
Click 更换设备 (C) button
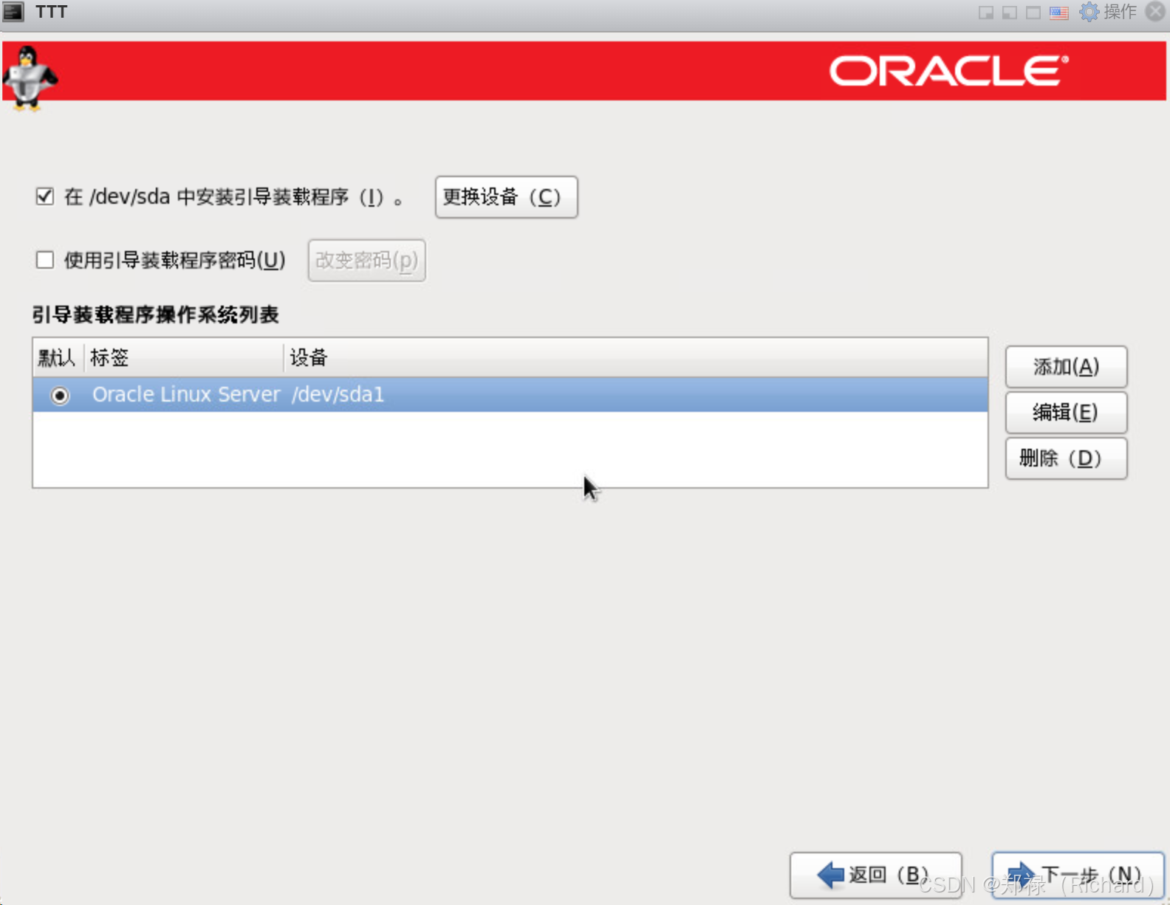[x=506, y=197]
